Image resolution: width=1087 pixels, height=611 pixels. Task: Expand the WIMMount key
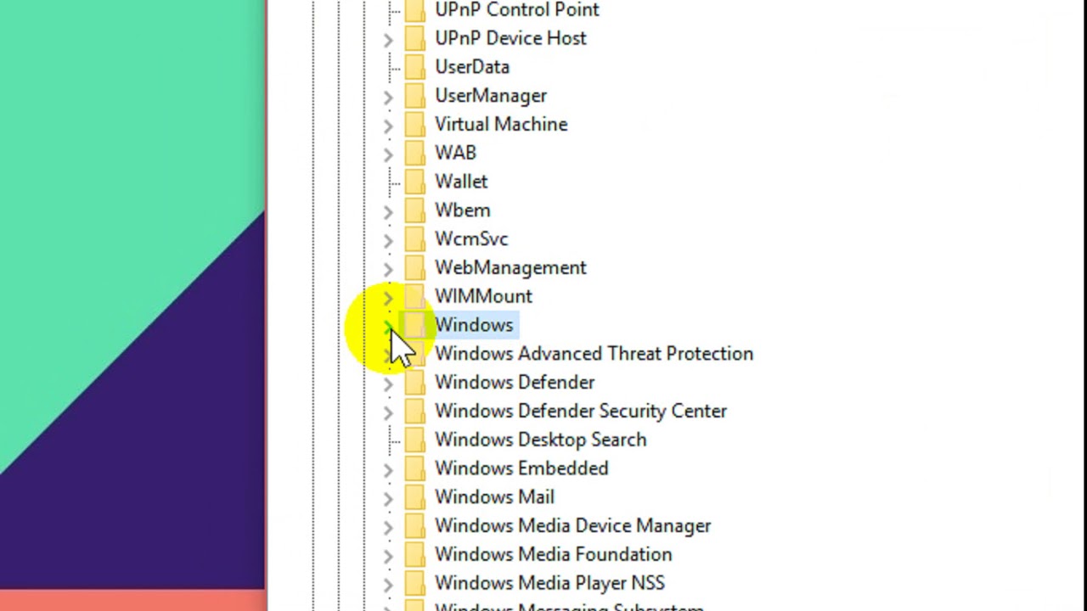coord(388,297)
